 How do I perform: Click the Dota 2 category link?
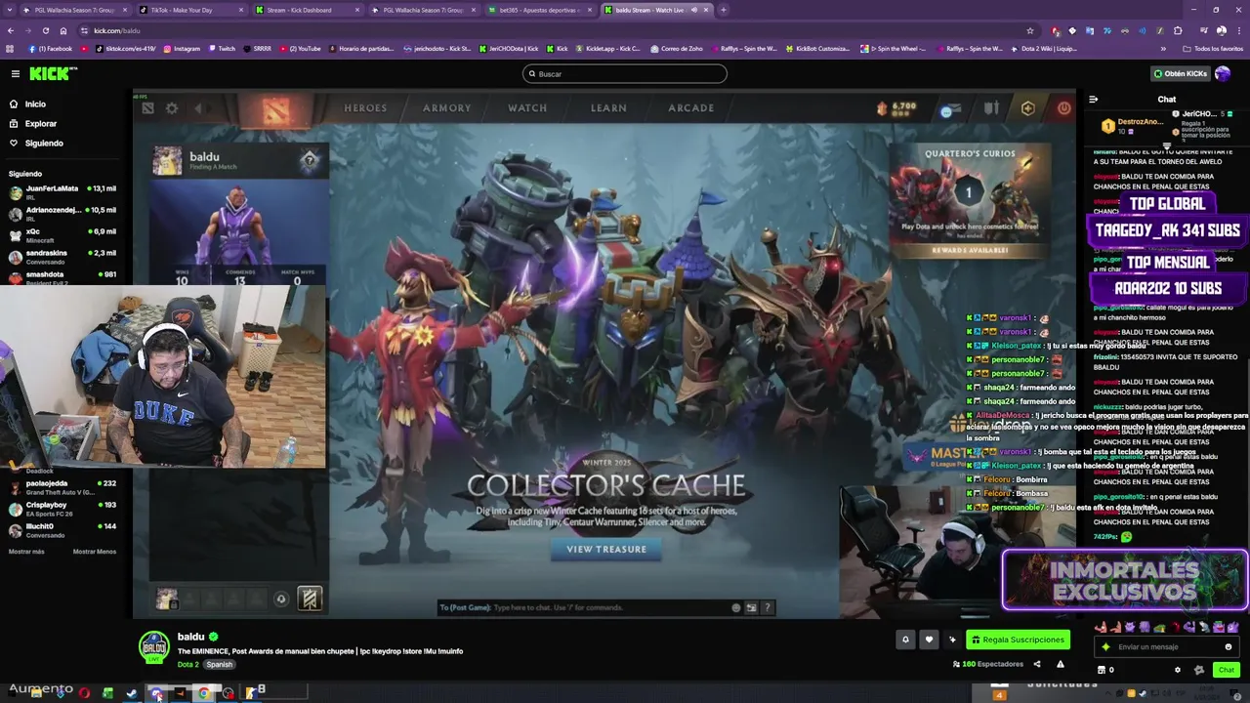click(x=187, y=664)
